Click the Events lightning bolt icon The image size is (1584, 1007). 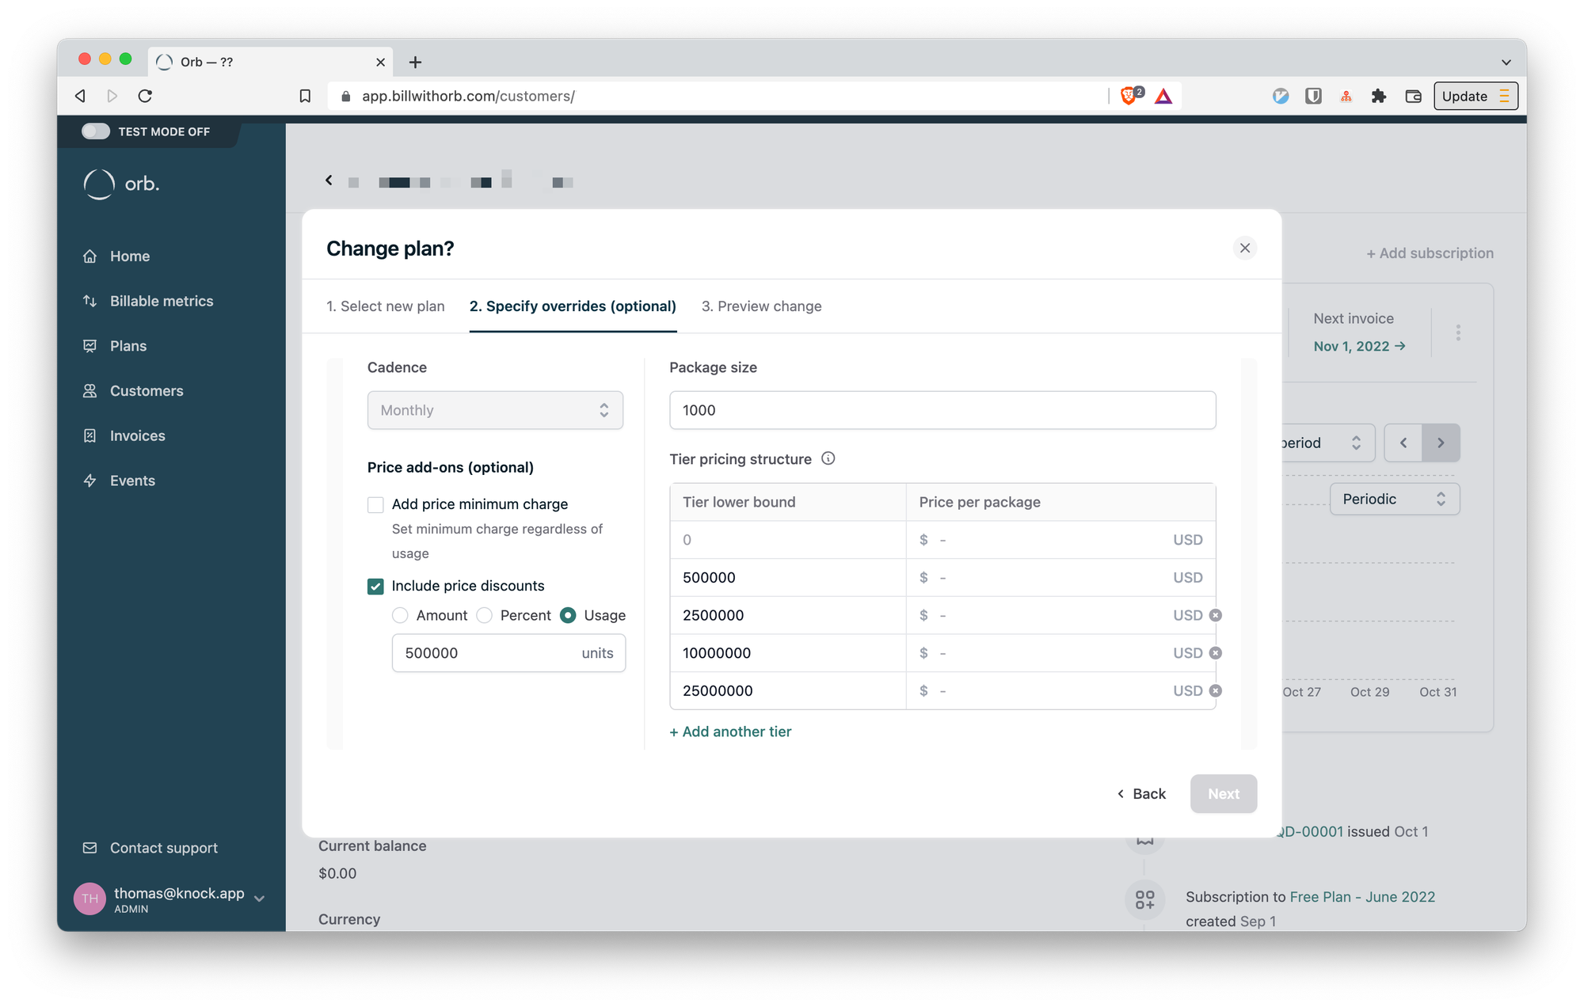(90, 481)
